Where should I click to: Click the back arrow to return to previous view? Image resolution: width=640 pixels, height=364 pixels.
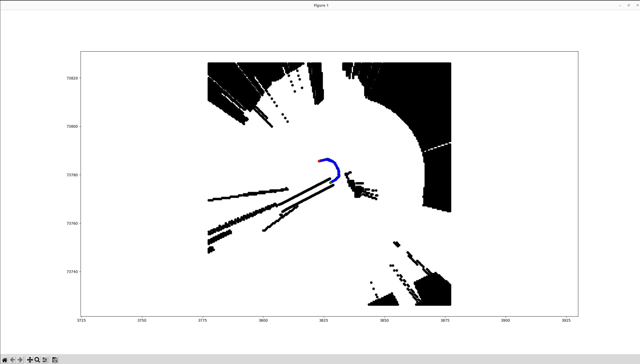[12, 360]
